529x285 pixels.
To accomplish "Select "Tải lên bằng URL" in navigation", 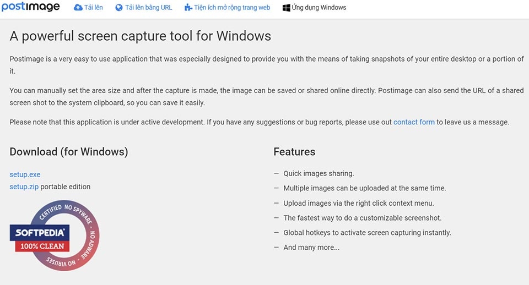I will pyautogui.click(x=149, y=8).
